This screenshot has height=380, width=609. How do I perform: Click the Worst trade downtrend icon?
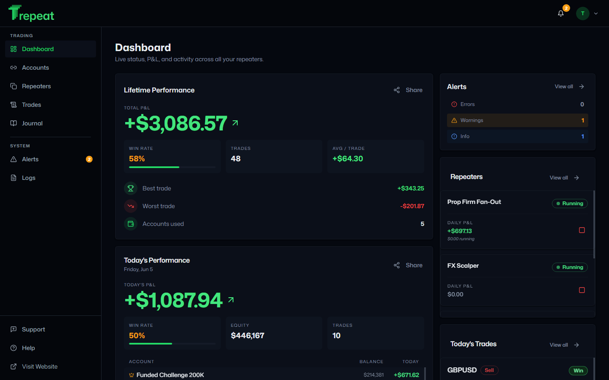pos(131,206)
